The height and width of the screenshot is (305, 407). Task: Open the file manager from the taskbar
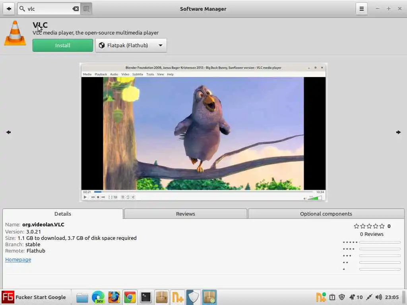(82, 297)
